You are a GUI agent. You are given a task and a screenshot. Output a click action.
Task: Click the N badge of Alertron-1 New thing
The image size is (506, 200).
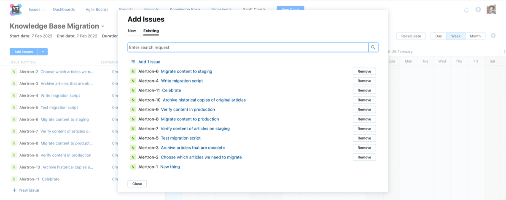click(x=133, y=167)
